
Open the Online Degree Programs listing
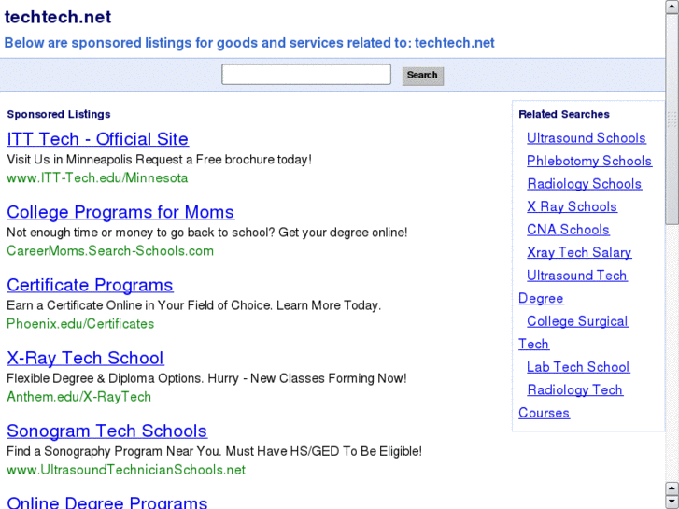(107, 502)
